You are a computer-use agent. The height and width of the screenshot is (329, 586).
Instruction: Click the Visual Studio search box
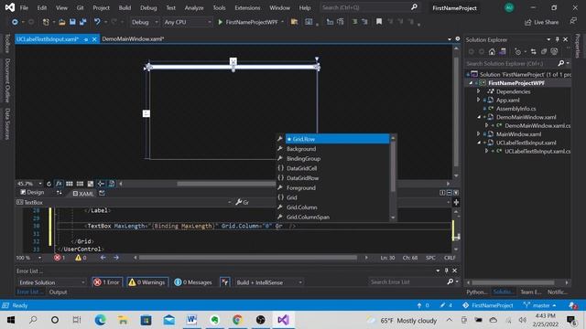pos(369,7)
